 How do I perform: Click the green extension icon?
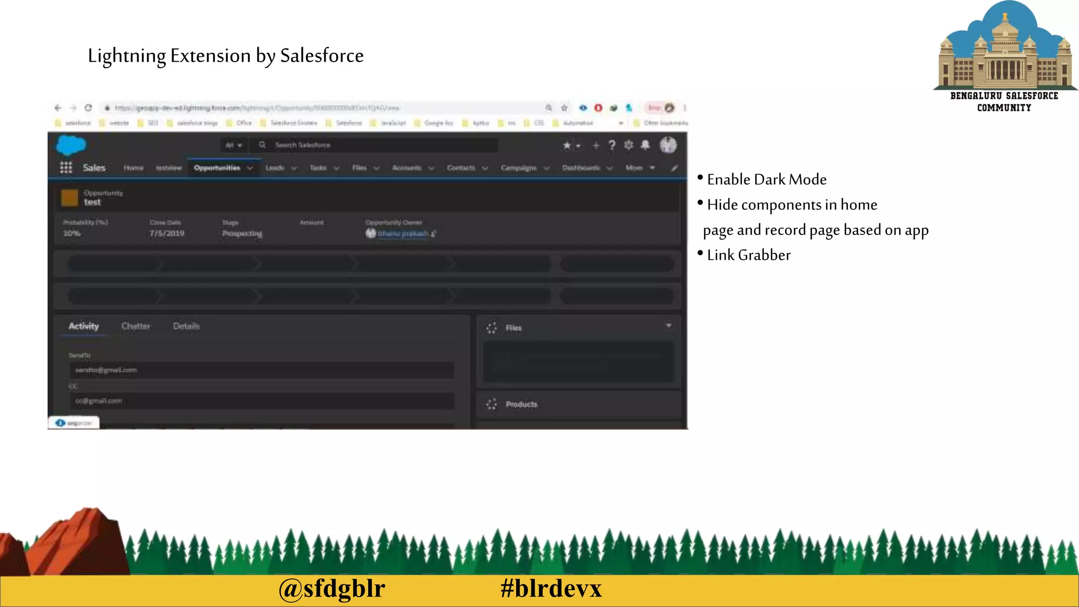(614, 108)
